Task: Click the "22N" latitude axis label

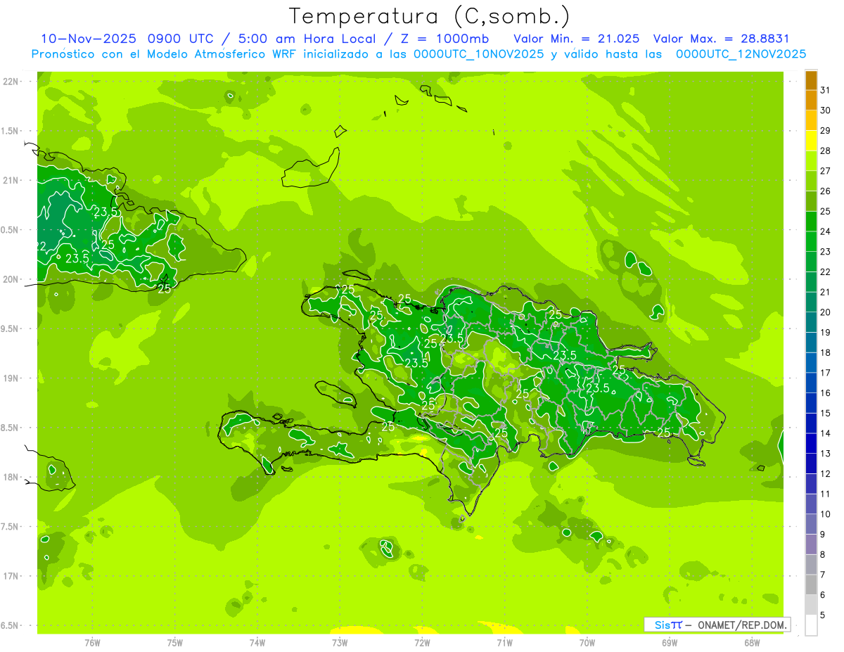Action: click(x=11, y=82)
